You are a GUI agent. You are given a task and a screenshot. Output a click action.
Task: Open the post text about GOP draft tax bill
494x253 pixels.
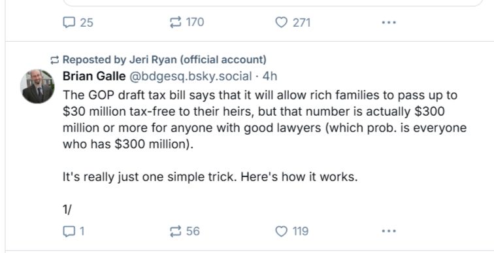coord(265,120)
